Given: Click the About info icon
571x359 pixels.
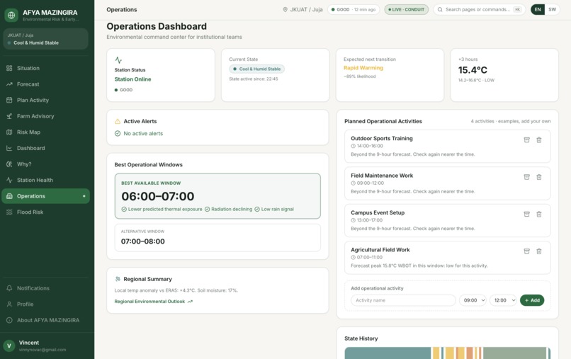Looking at the screenshot, I should tap(9, 320).
